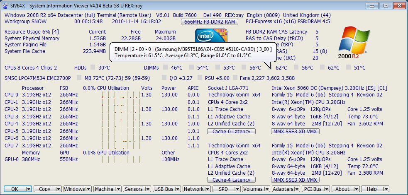
Task: Click the Cache-0 Latency button
Action: pyautogui.click(x=231, y=131)
